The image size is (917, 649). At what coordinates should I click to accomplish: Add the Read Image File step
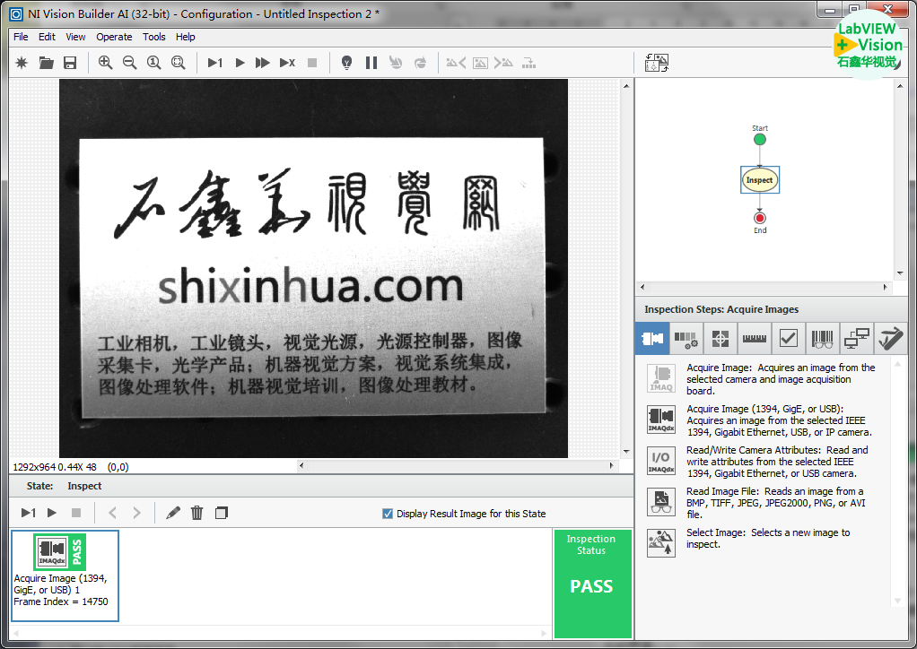coord(661,501)
